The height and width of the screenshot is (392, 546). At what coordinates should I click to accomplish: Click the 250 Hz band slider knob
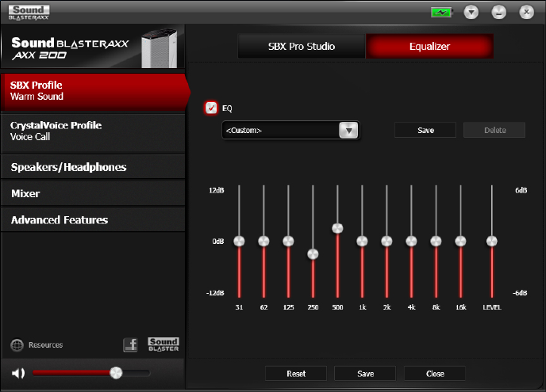coord(313,254)
